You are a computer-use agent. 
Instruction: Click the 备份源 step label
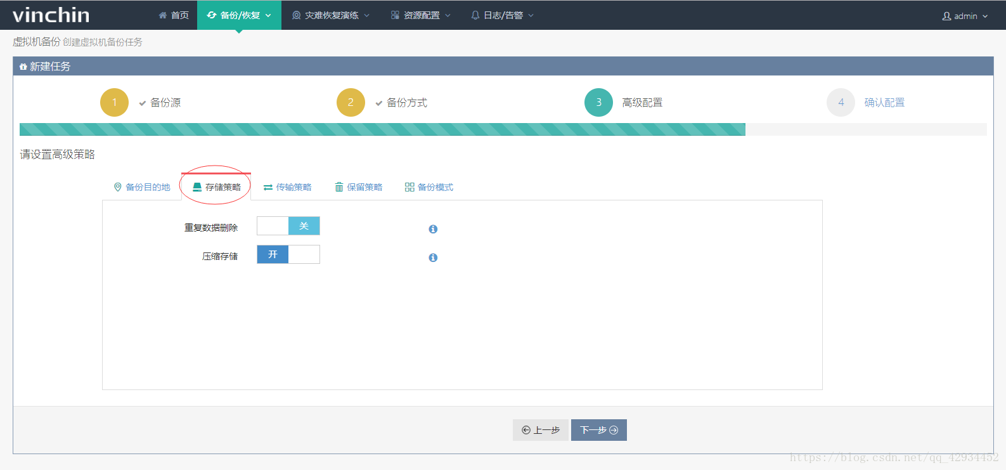[165, 103]
